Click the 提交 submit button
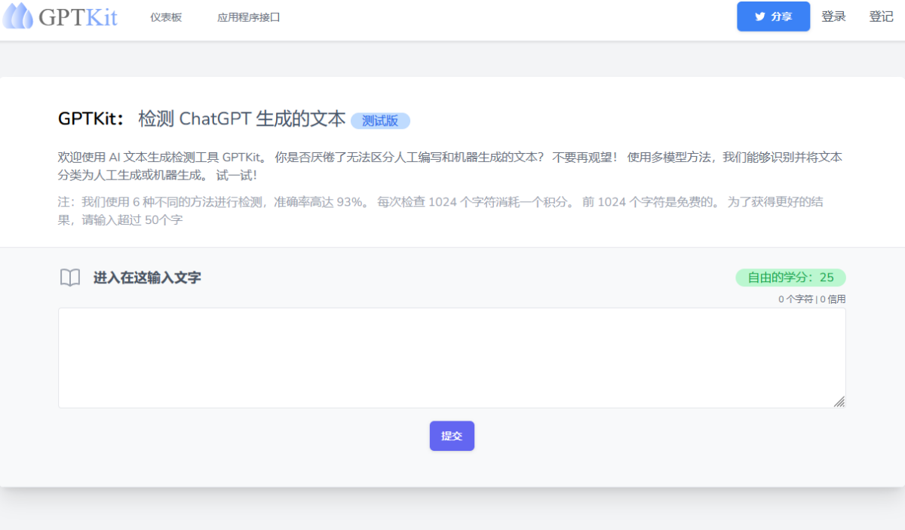Screen dimensions: 905x530 click(452, 436)
